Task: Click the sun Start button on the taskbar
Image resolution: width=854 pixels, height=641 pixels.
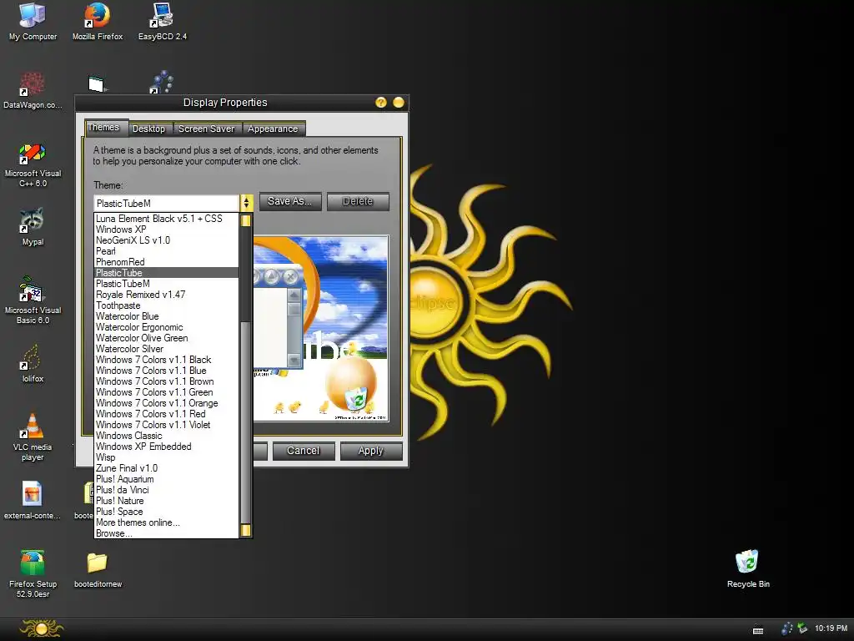Action: point(42,629)
